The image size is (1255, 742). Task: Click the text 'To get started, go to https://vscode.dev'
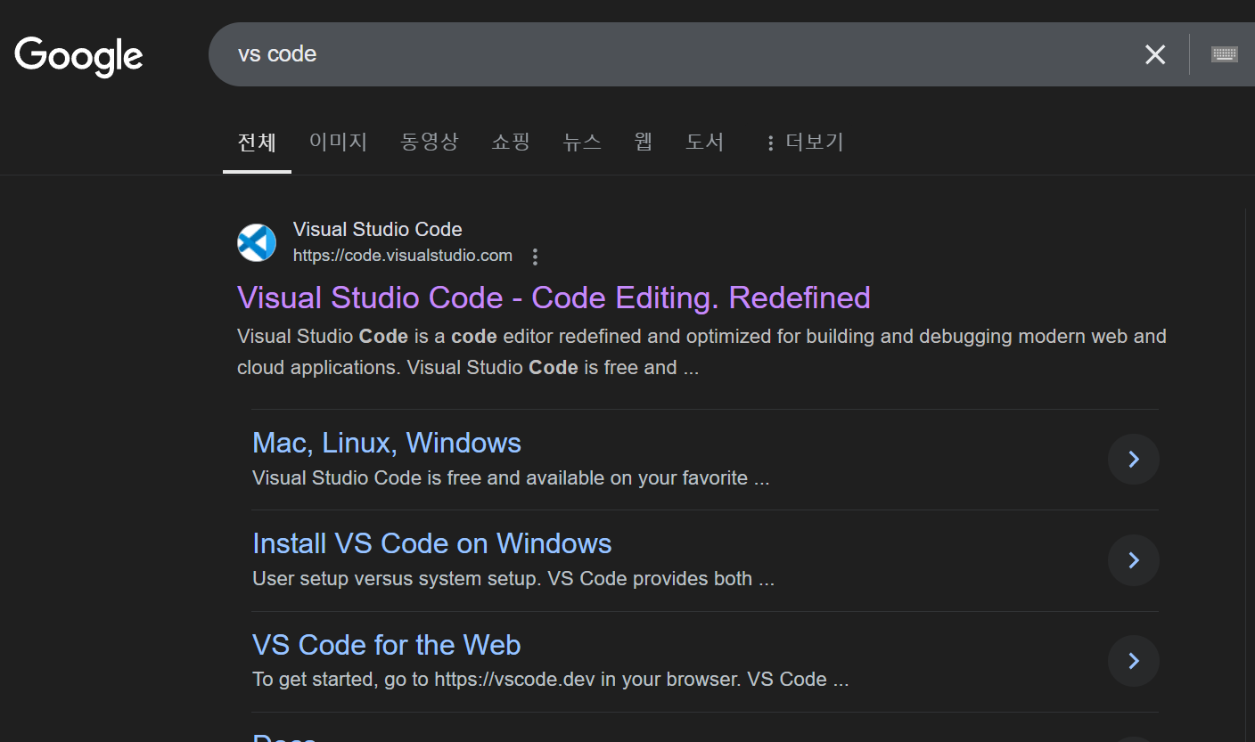tap(424, 680)
